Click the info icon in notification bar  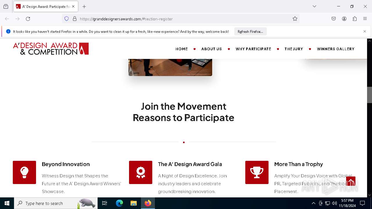[x=8, y=31]
